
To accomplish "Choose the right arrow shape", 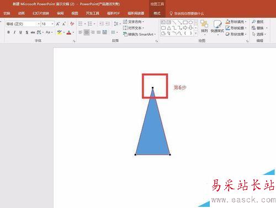I will [x=185, y=28].
